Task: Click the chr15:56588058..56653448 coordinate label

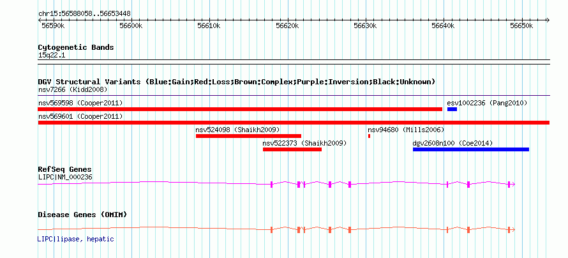Action: tap(84, 14)
